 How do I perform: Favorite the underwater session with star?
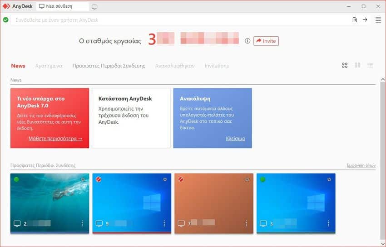click(x=83, y=179)
